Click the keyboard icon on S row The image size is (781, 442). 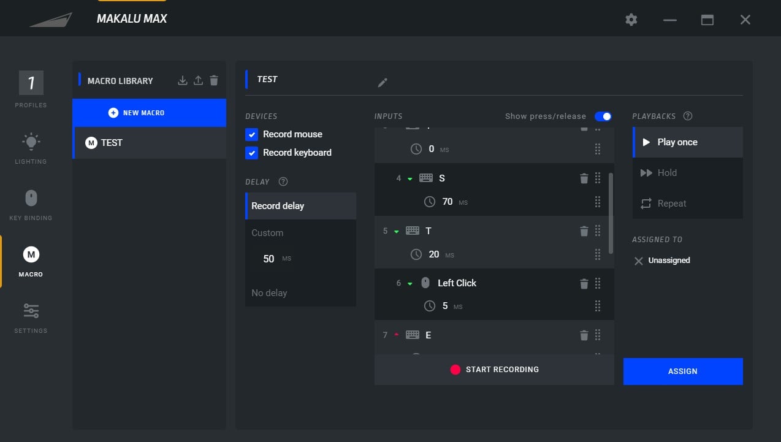[426, 178]
